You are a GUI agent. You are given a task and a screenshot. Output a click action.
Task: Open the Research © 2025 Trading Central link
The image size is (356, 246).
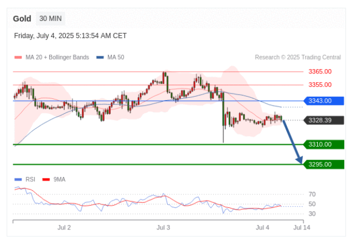(x=298, y=57)
